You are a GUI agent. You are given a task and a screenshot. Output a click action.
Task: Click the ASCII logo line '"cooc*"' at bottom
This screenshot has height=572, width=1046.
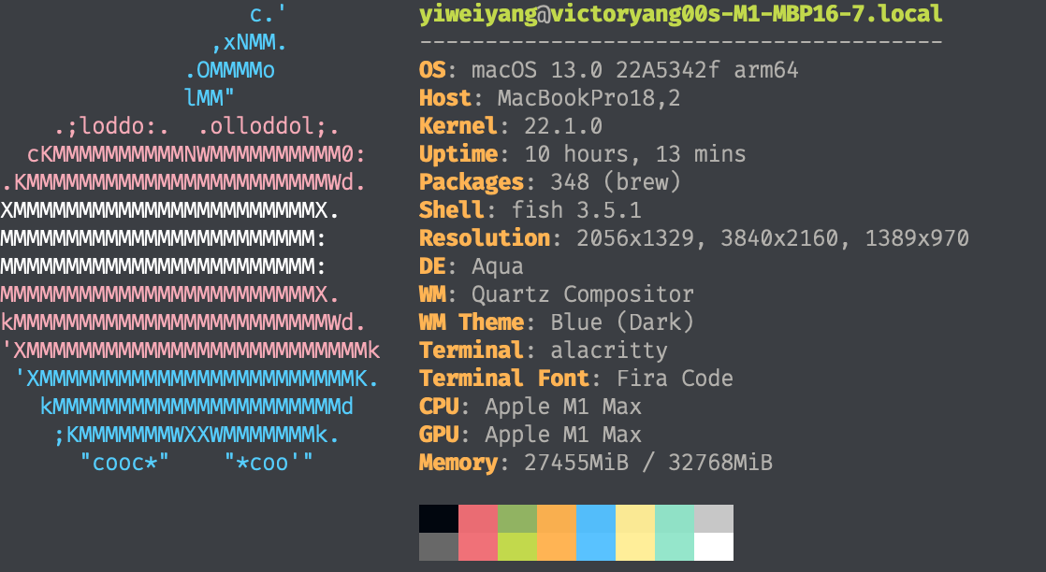click(124, 462)
